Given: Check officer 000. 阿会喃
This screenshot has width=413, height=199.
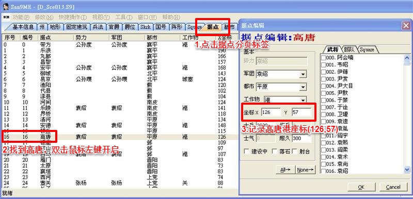Looking at the screenshot, I should tap(323, 58).
